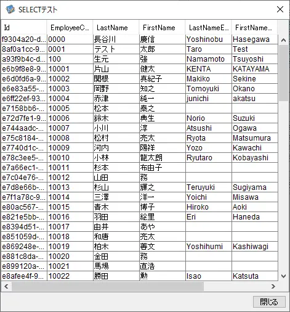Select the cell with KATAYAMA
This screenshot has height=312, width=290.
[x=255, y=69]
